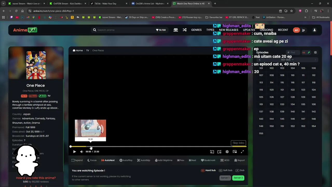Go to next episode with Next
Screen dimensions: 332x187
[x=192, y=160]
